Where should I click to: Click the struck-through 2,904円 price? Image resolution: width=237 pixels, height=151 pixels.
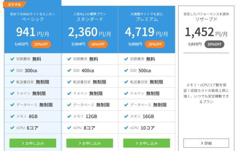[78, 44]
